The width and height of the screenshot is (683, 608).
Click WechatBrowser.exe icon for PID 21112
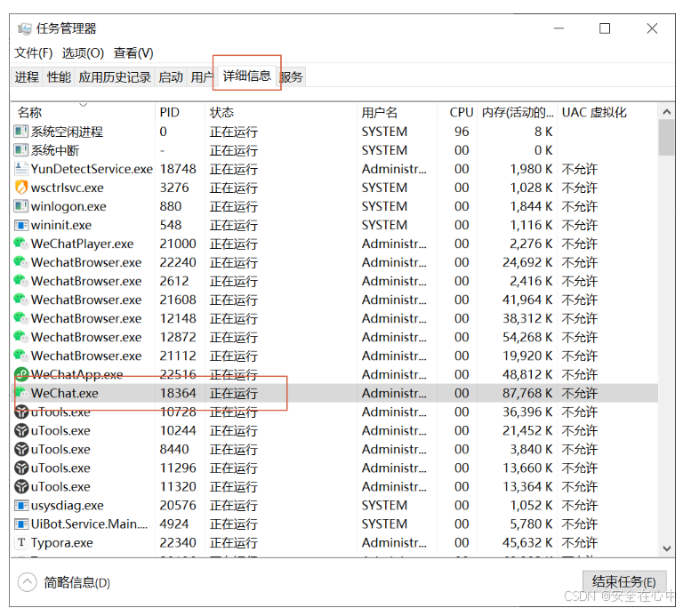click(21, 356)
